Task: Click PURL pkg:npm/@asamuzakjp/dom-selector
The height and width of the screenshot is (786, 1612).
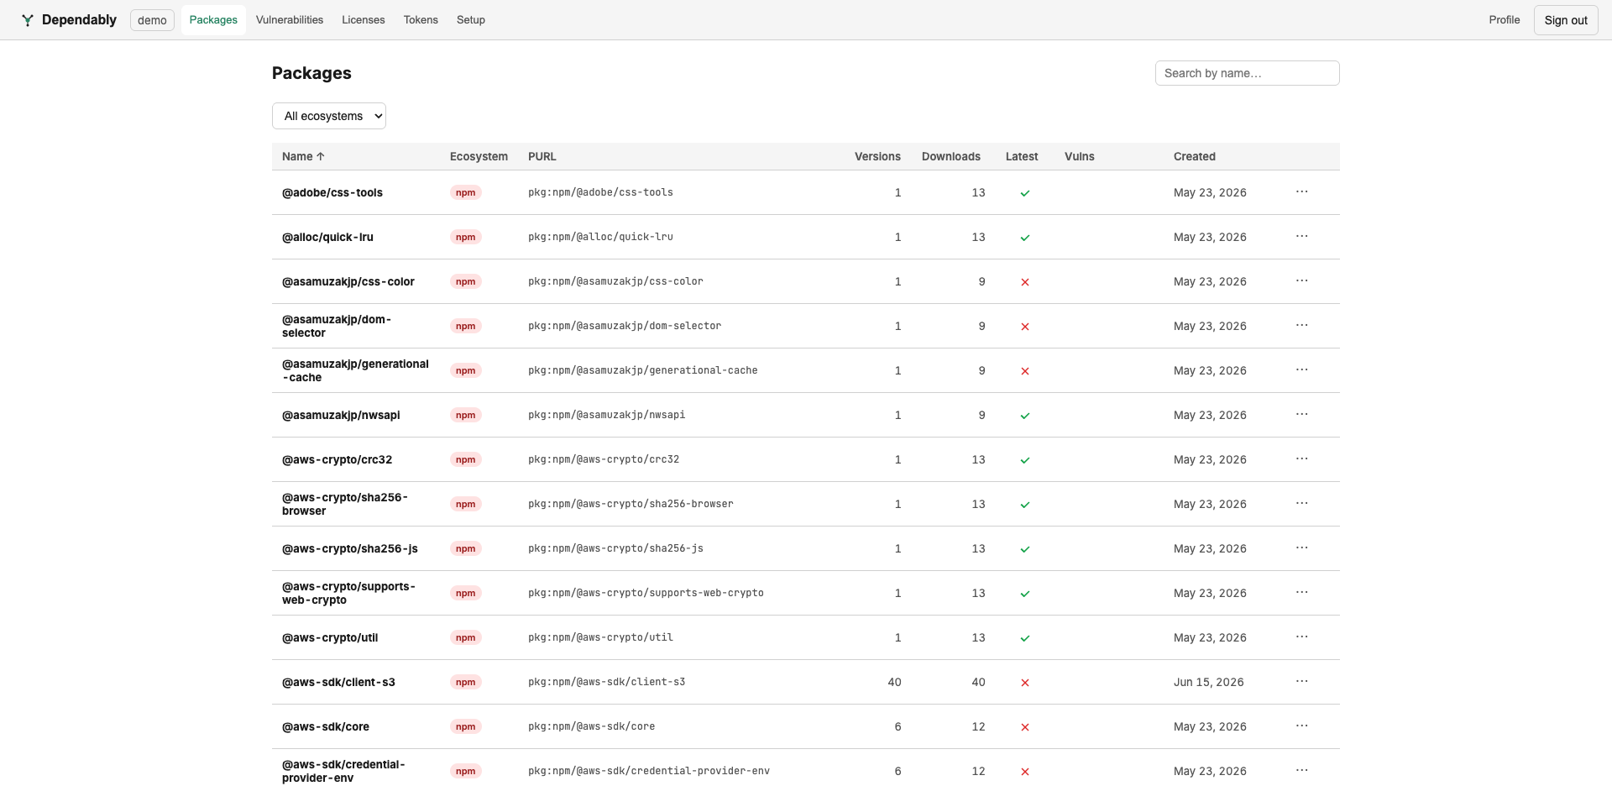Action: [x=625, y=326]
